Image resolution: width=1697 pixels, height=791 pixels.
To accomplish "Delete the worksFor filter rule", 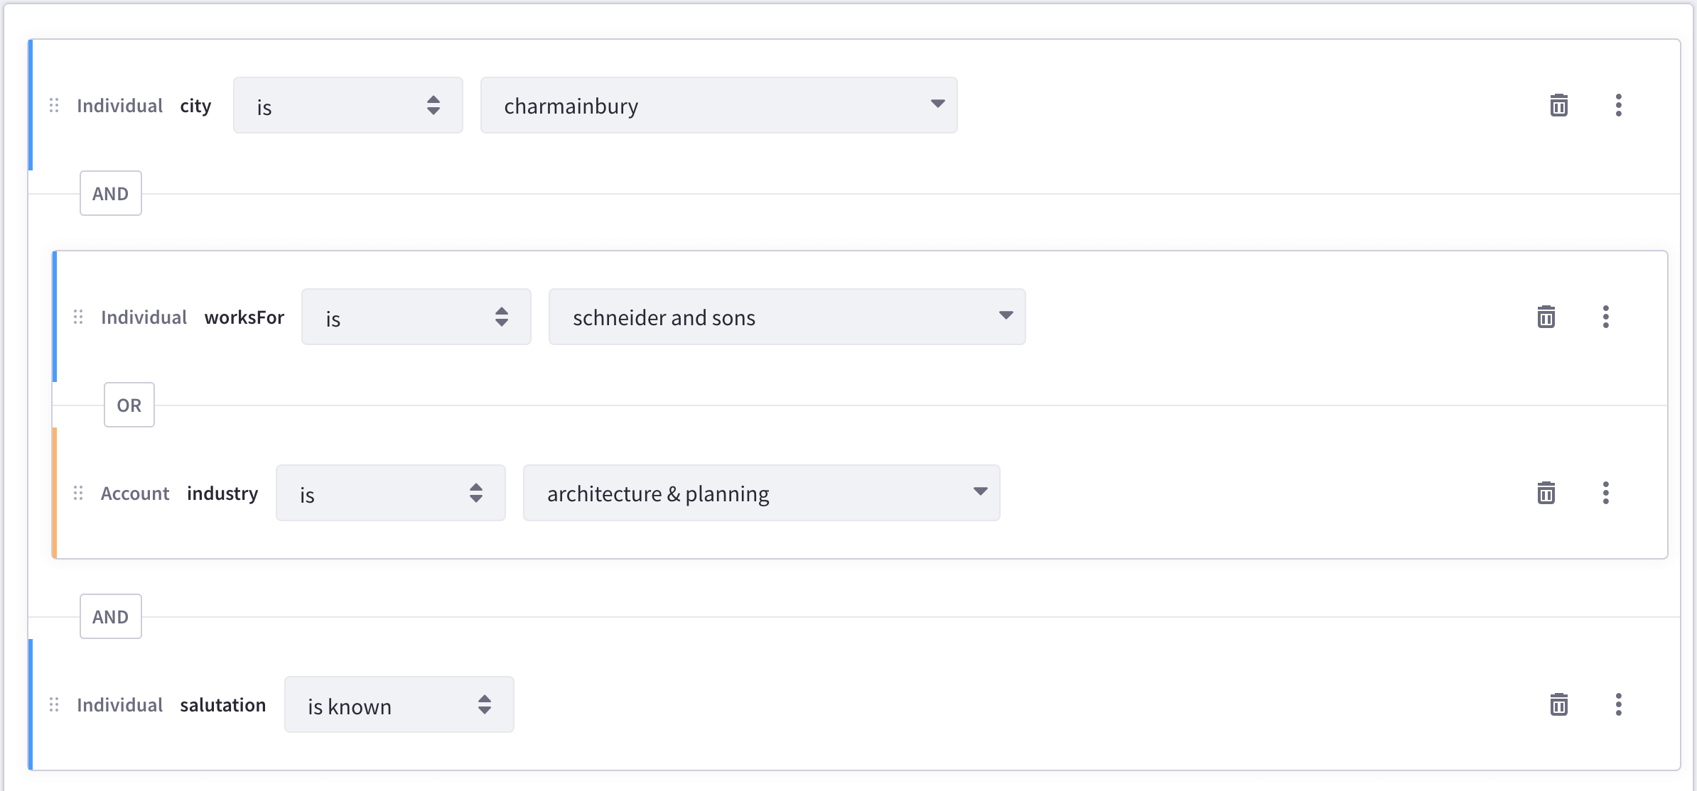I will (1546, 317).
